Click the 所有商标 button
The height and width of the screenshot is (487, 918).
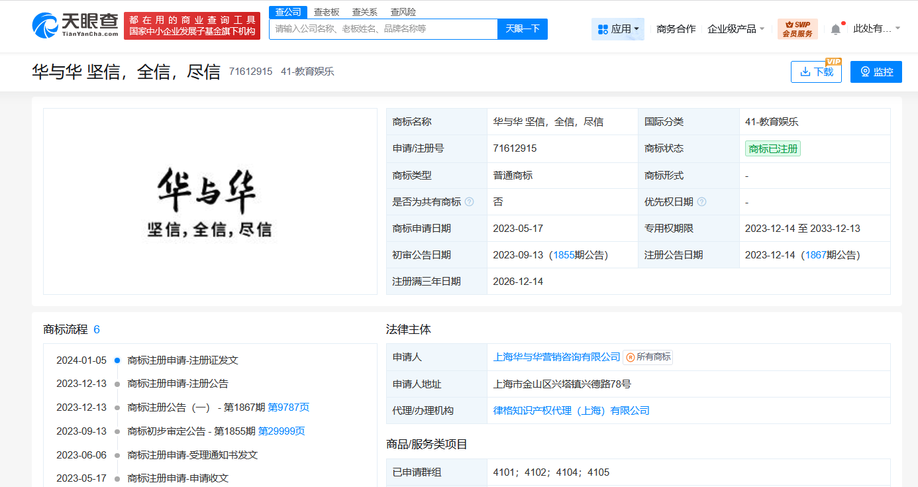[648, 357]
